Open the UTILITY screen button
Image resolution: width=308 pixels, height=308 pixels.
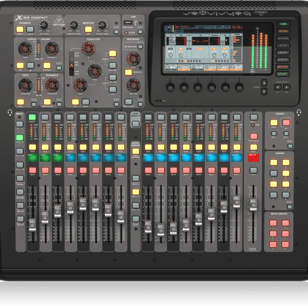click(283, 74)
